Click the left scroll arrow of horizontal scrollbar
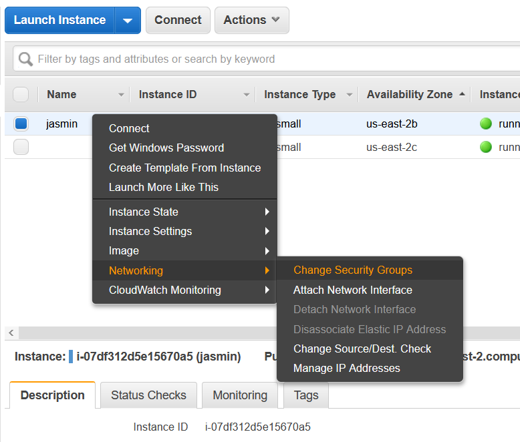 [x=11, y=333]
